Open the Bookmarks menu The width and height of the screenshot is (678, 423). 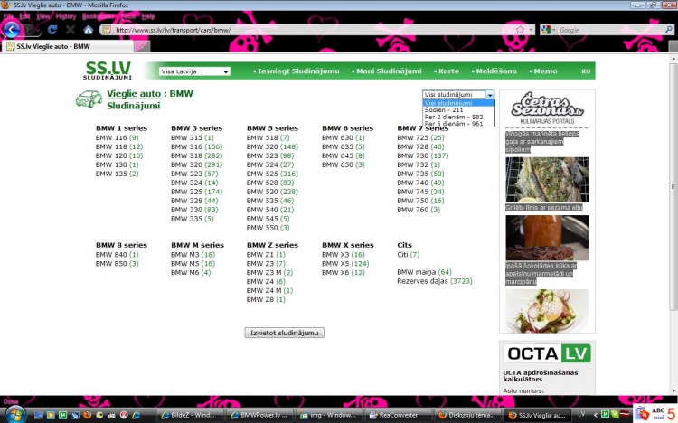[x=98, y=16]
